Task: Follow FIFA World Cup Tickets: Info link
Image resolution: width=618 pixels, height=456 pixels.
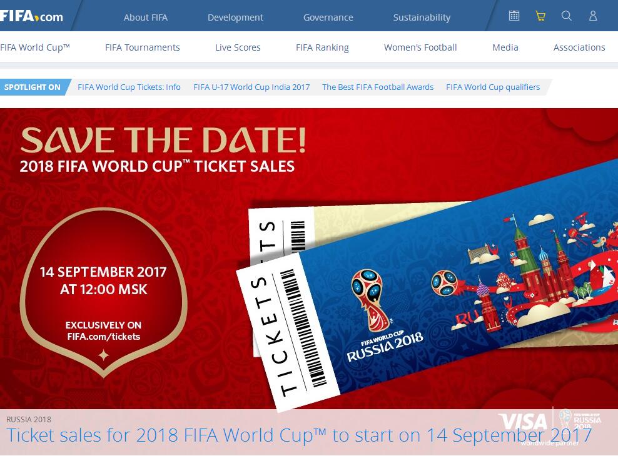Action: point(129,87)
